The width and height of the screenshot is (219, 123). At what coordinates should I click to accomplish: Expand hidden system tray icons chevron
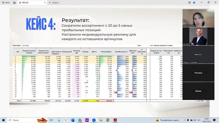click(x=184, y=120)
